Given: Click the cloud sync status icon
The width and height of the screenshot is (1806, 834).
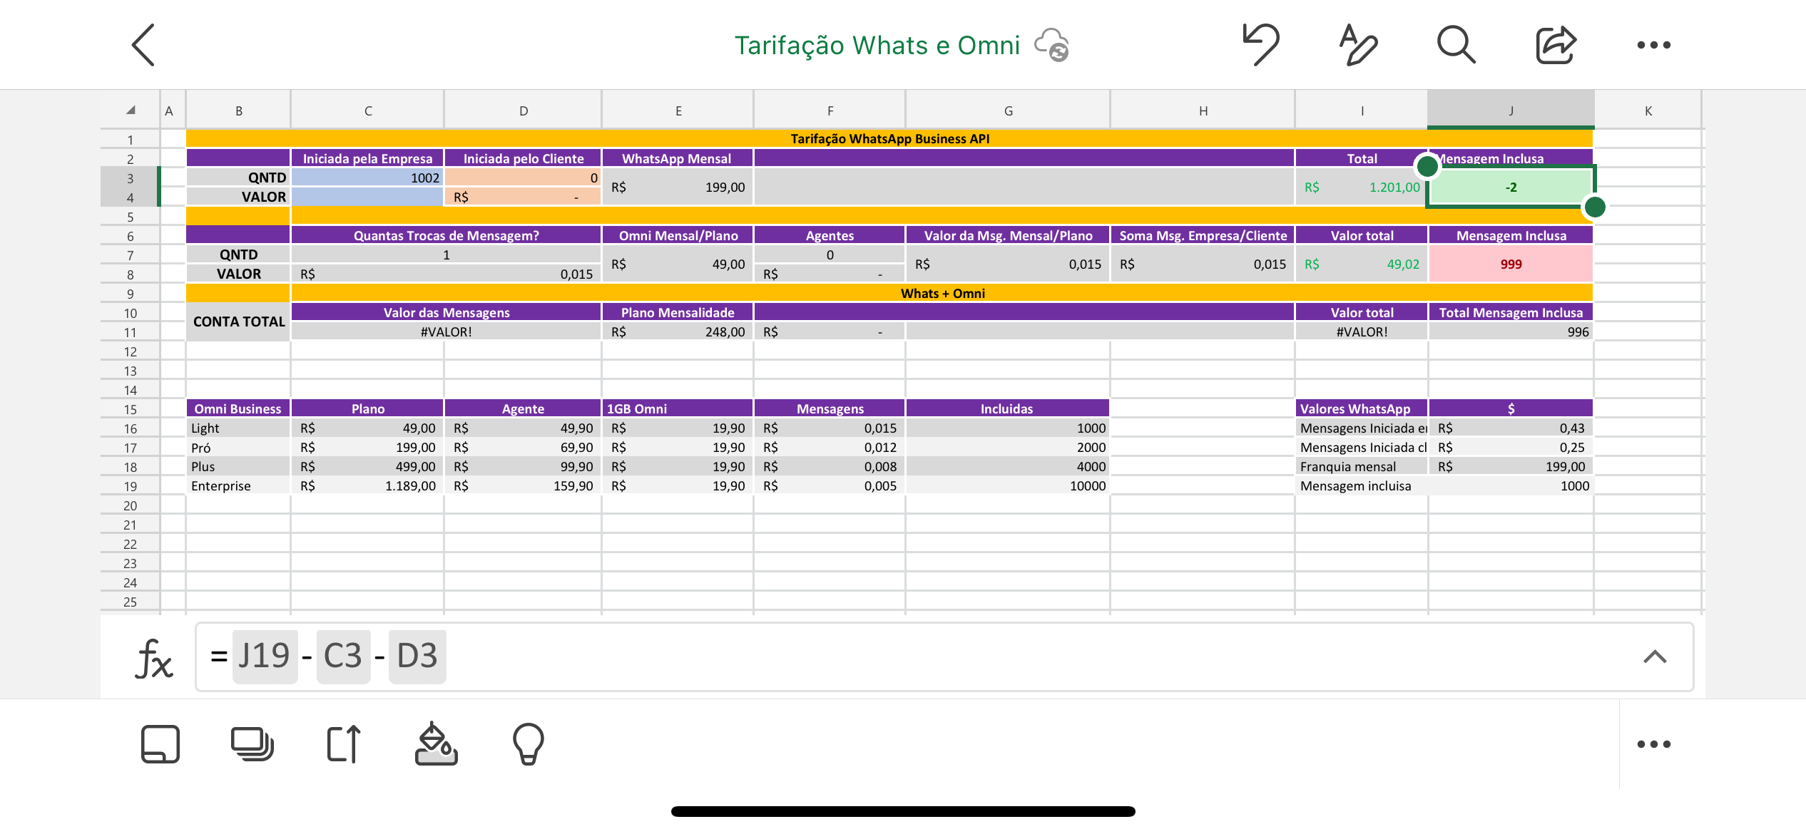Looking at the screenshot, I should pyautogui.click(x=1052, y=45).
